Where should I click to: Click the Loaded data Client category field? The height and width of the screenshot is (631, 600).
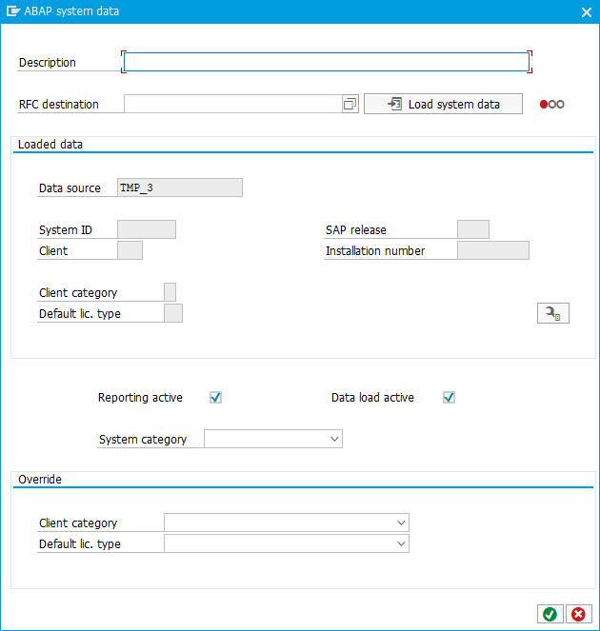pyautogui.click(x=170, y=292)
